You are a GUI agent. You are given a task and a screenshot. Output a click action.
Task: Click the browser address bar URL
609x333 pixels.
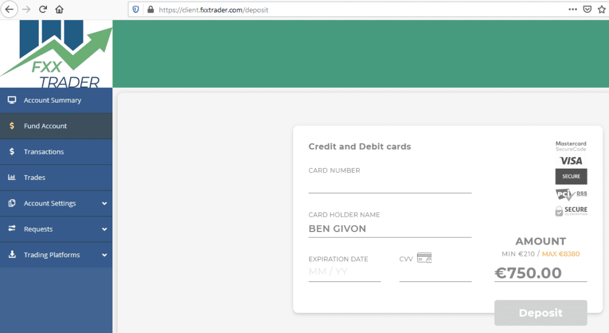coord(214,9)
